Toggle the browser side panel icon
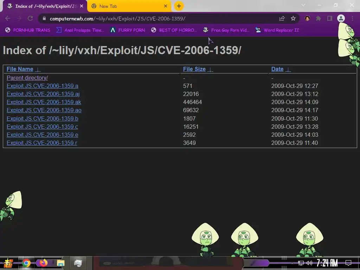The width and height of the screenshot is (360, 270). point(330,18)
